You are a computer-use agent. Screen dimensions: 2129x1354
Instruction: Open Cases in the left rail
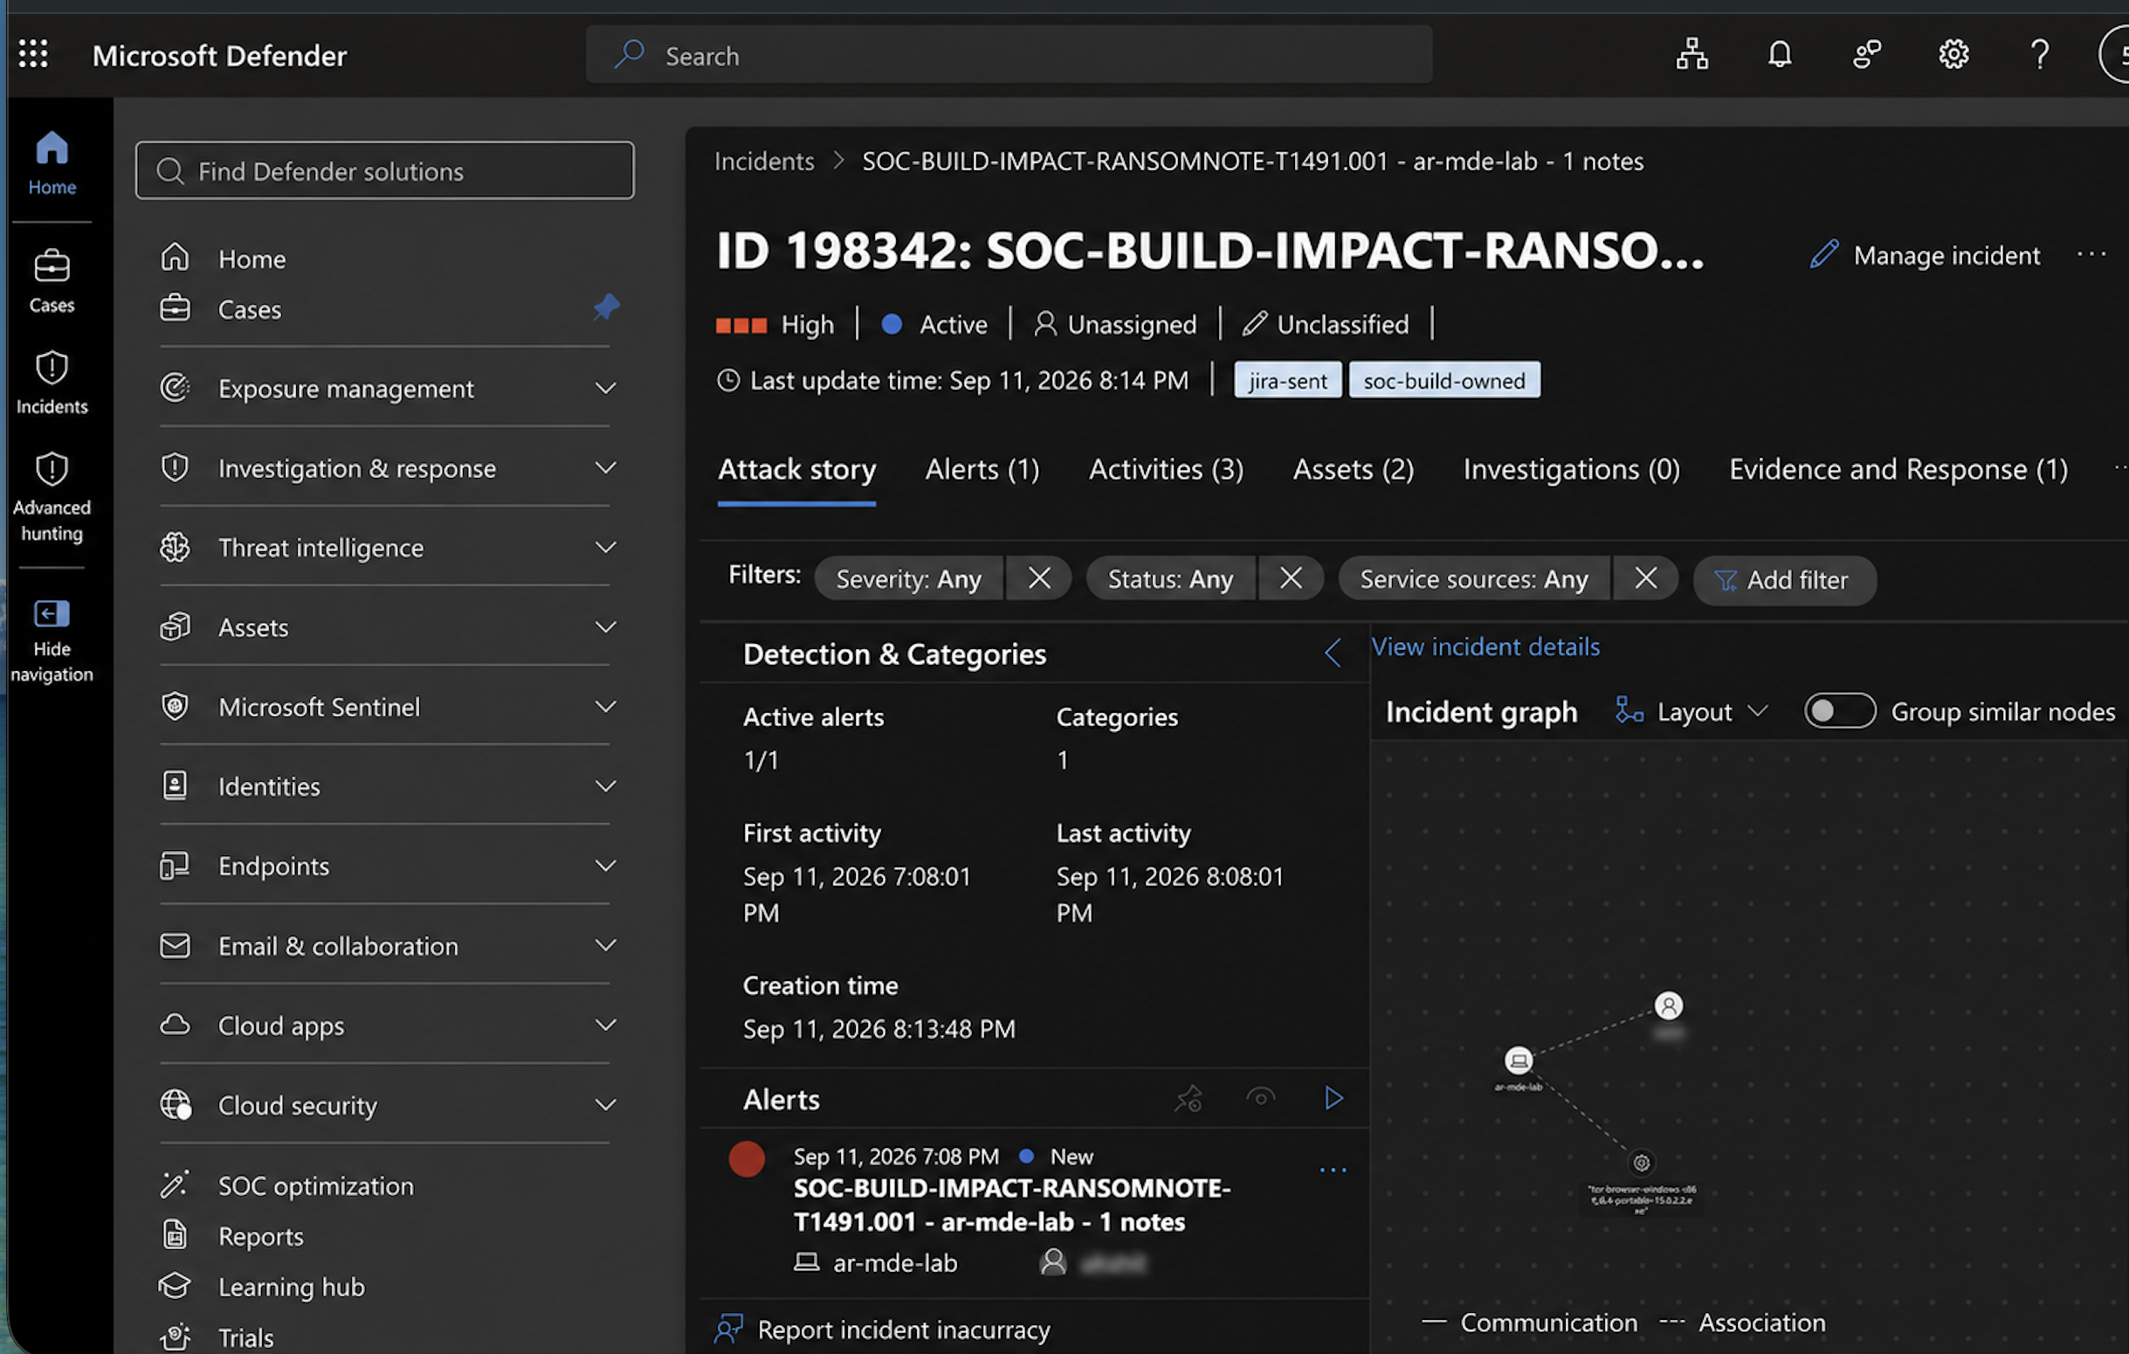coord(52,281)
